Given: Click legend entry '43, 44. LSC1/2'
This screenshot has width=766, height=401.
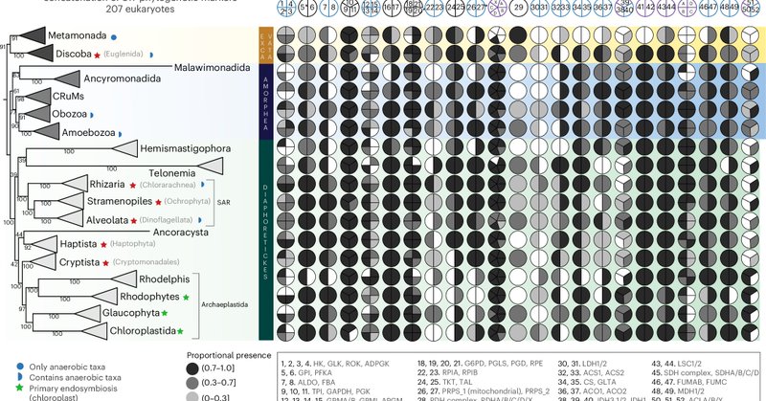Looking at the screenshot, I should [677, 364].
